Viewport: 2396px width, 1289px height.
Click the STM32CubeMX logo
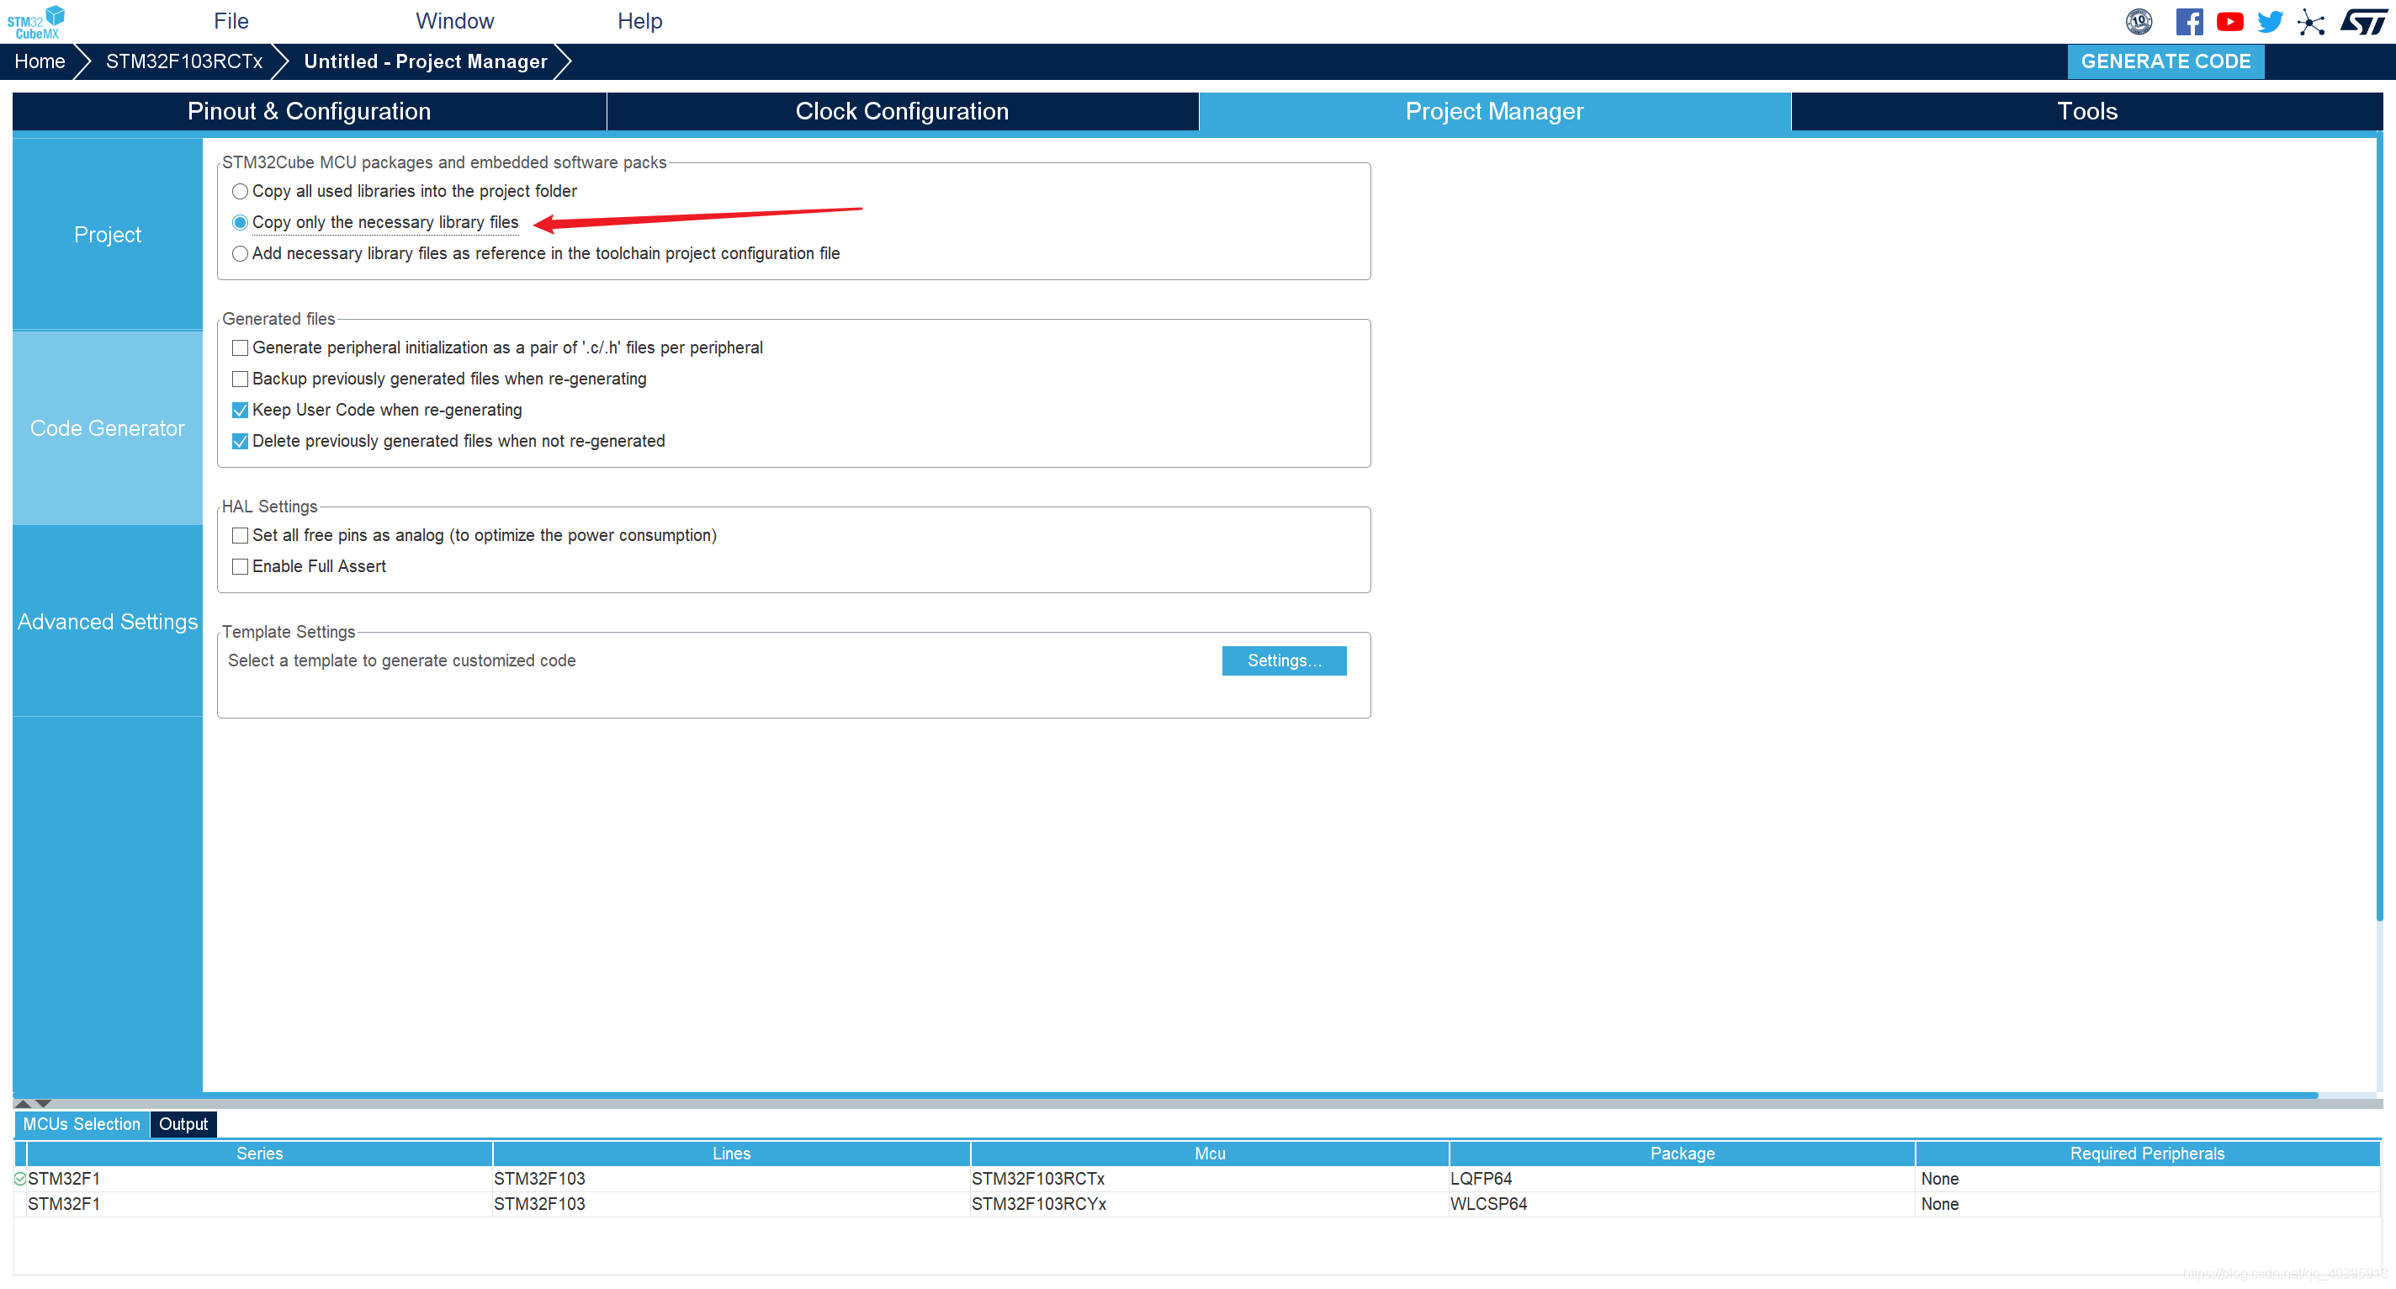[35, 21]
